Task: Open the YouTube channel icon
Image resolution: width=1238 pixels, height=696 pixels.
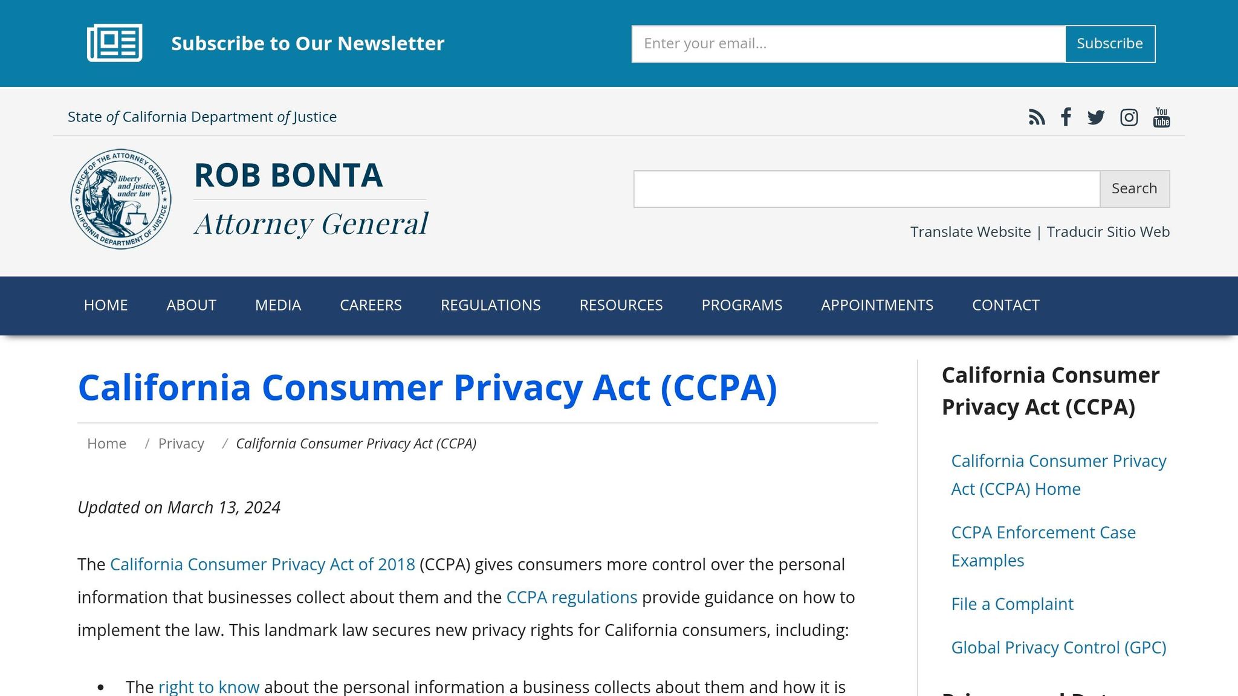Action: click(x=1161, y=117)
